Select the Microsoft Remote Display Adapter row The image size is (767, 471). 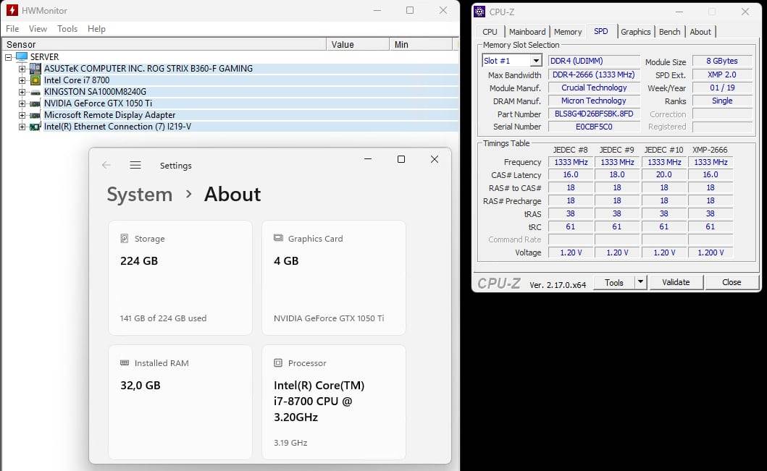[x=110, y=115]
